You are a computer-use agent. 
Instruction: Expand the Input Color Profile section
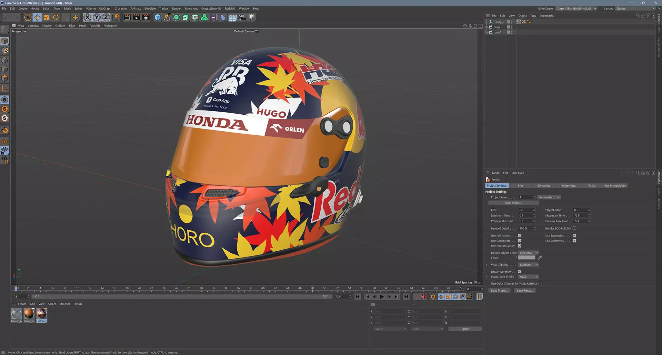(487, 277)
